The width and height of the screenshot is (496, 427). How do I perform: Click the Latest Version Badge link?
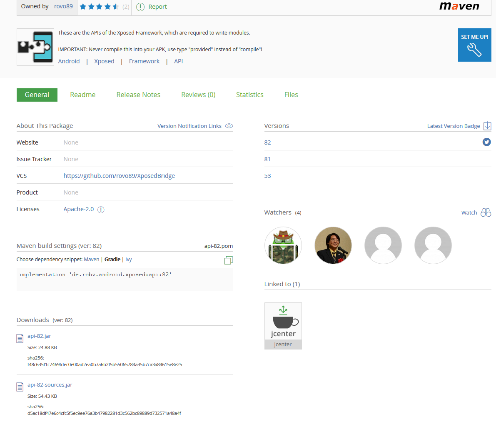tap(453, 126)
